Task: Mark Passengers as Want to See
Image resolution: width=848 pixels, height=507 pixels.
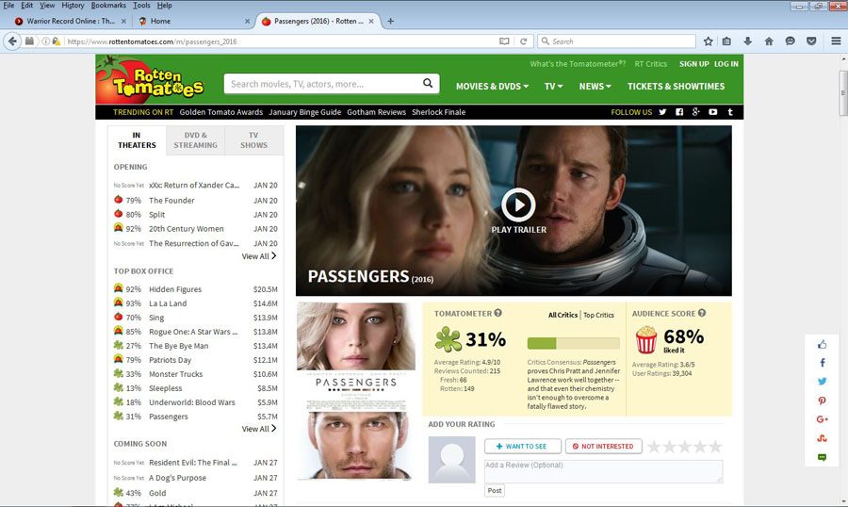Action: point(522,446)
